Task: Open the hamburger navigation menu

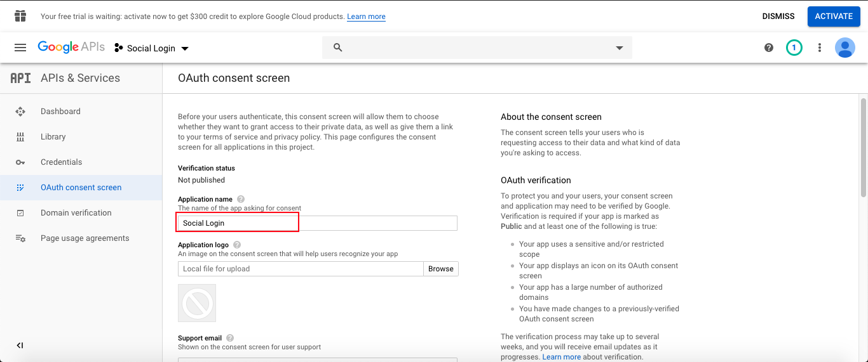Action: tap(20, 48)
